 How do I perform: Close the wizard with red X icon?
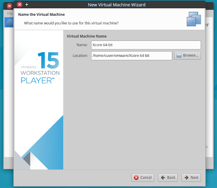20,4
